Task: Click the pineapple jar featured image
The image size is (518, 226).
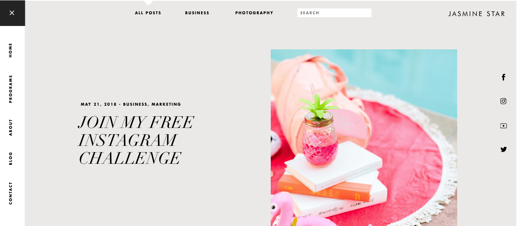Action: tap(364, 138)
